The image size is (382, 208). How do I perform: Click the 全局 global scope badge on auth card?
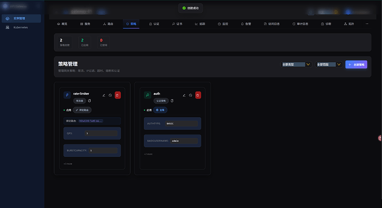pyautogui.click(x=160, y=110)
